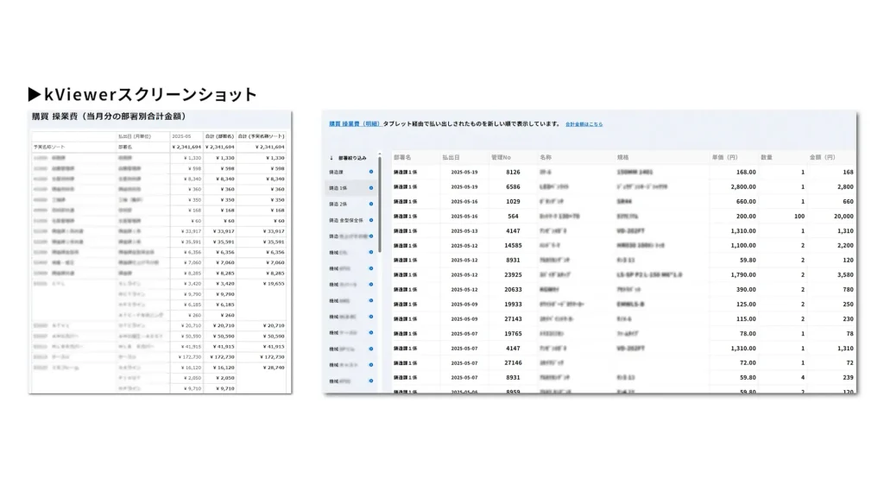Click the 管理No column header
This screenshot has width=884, height=497.
pos(502,158)
